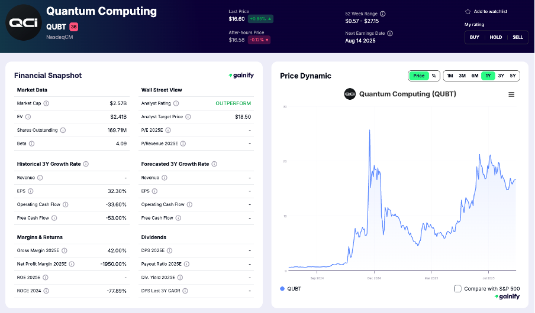Click info icon beside Beta
This screenshot has height=313, width=535.
point(31,144)
